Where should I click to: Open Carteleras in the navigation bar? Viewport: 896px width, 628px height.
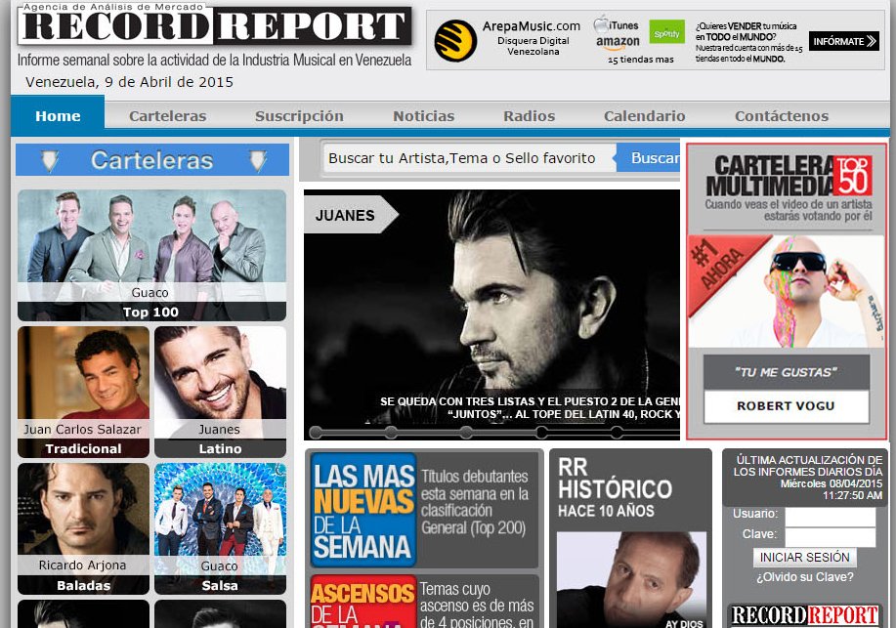click(167, 116)
